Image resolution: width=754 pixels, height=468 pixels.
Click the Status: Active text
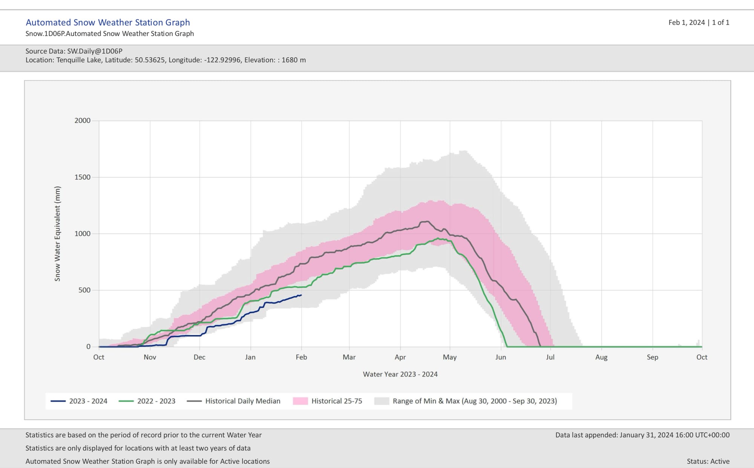(708, 462)
